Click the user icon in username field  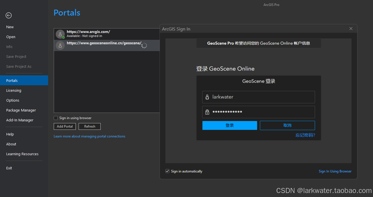(207, 97)
